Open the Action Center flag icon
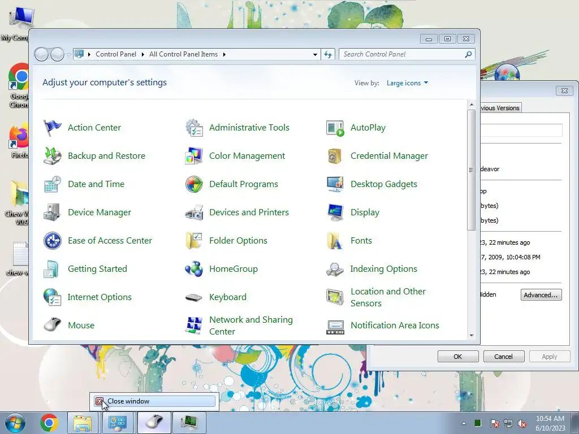Viewport: 579px width, 434px height. click(52, 128)
